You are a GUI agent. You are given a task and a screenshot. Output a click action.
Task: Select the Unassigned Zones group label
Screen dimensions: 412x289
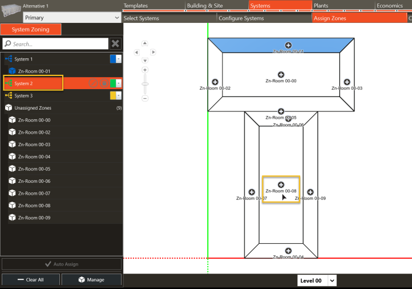coord(33,108)
